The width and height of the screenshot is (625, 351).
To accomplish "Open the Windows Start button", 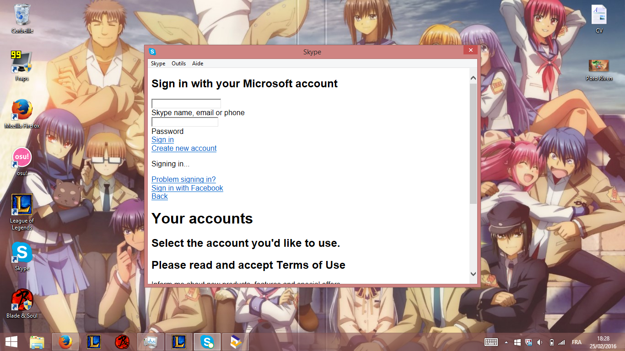I will (12, 342).
